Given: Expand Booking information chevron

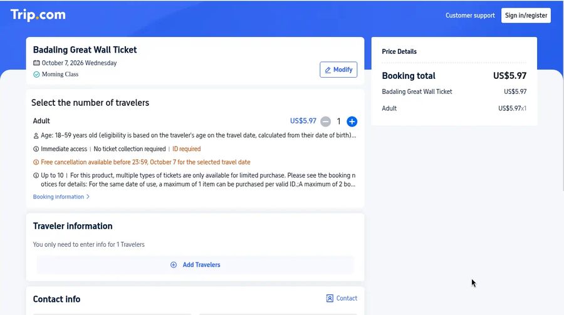Looking at the screenshot, I should click(x=88, y=197).
